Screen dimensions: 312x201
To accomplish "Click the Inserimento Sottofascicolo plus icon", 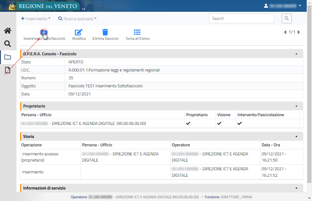I will point(44,32).
